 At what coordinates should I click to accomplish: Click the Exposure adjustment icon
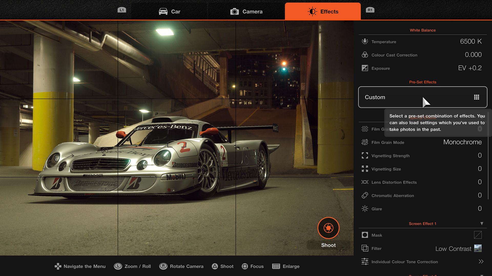[x=365, y=68]
